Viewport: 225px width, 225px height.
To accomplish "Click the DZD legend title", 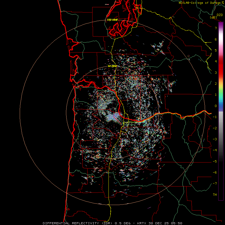I will tap(220, 15).
